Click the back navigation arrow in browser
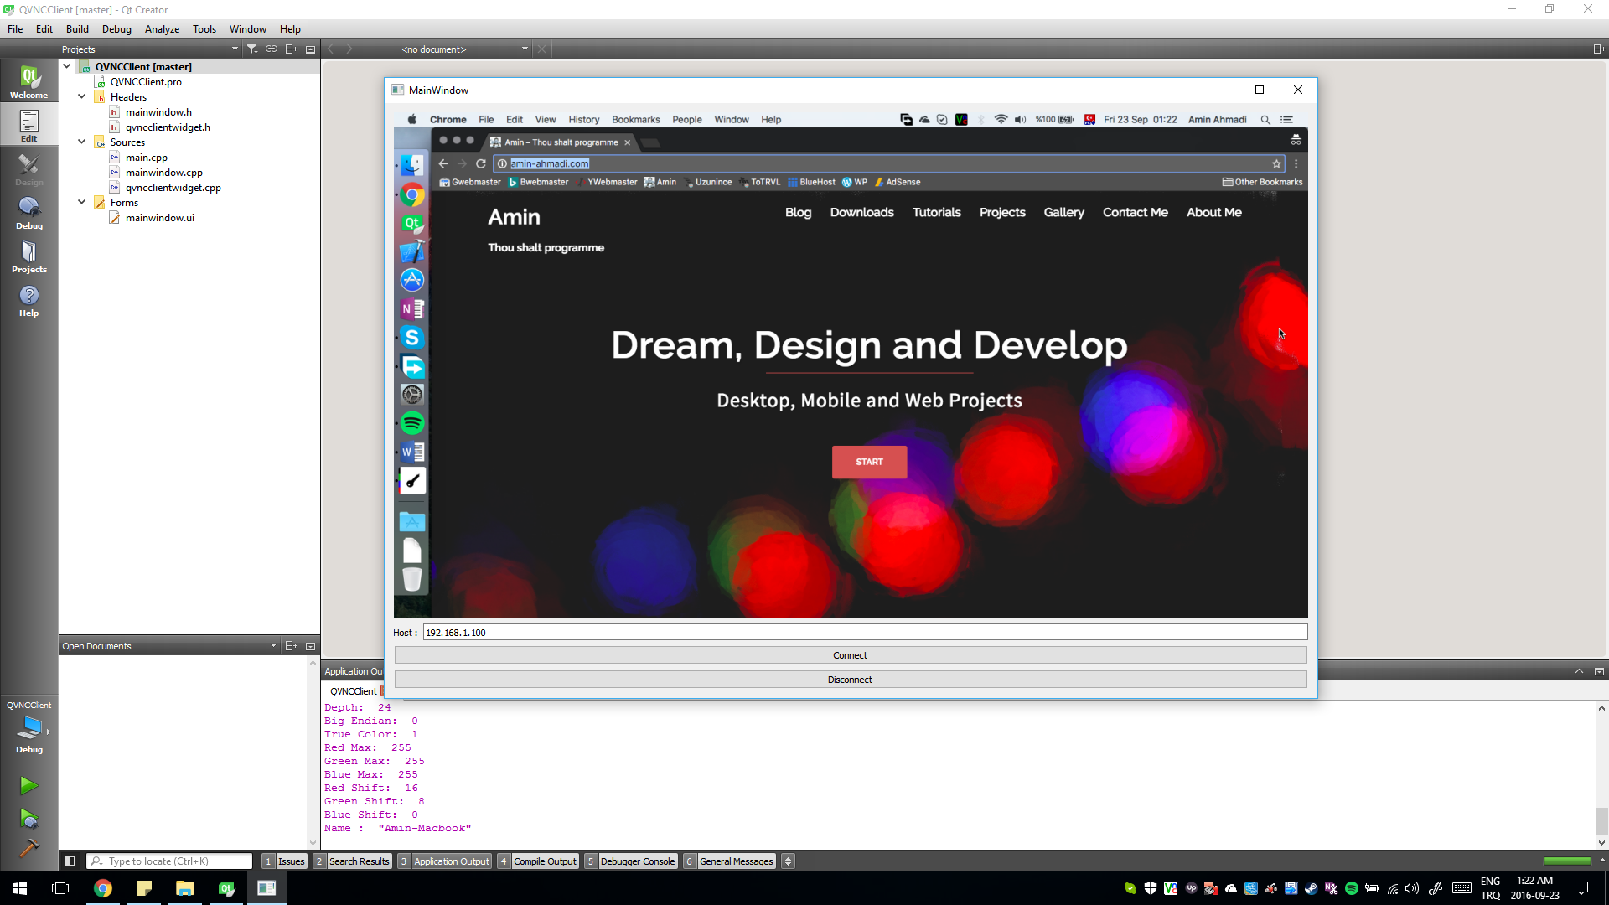Viewport: 1609px width, 905px height. [x=443, y=163]
